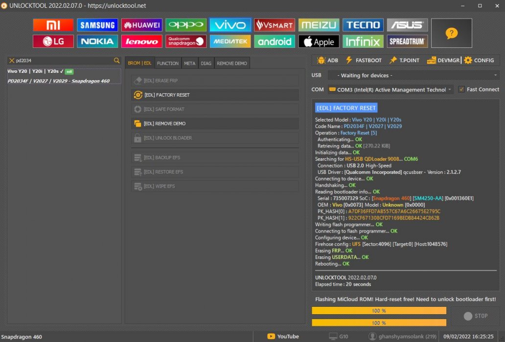Click the [EDL] REMOVE DEMO button
The height and width of the screenshot is (342, 505).
coord(215,124)
